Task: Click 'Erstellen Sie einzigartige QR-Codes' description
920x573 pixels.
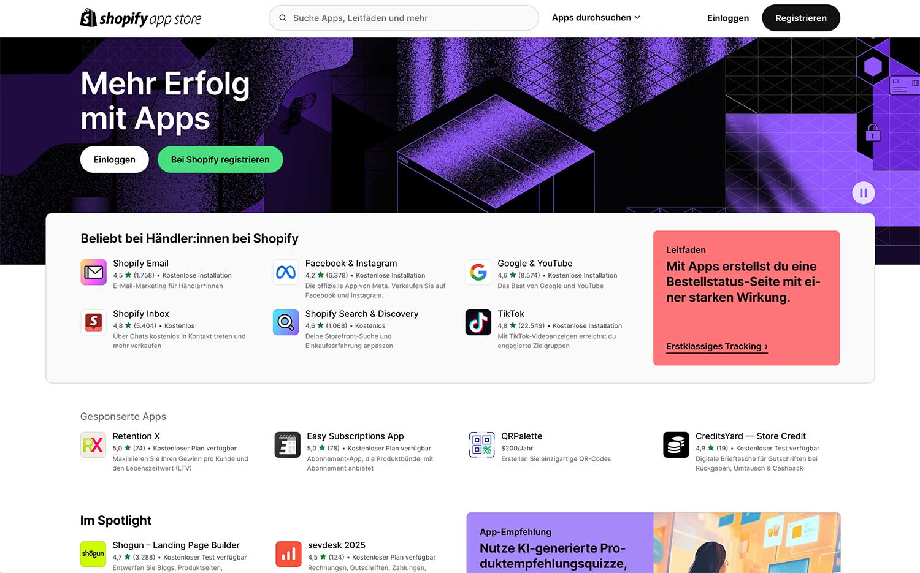Action: [556, 459]
